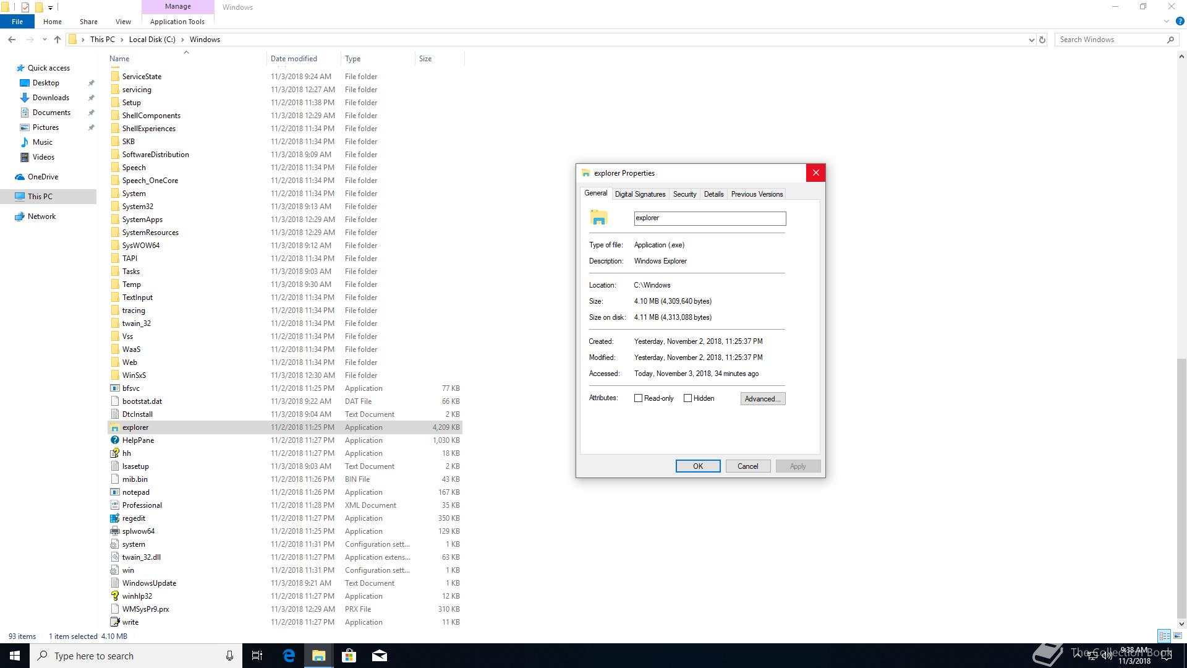Click OK in explorer Properties
Viewport: 1187px width, 668px height.
pyautogui.click(x=698, y=466)
